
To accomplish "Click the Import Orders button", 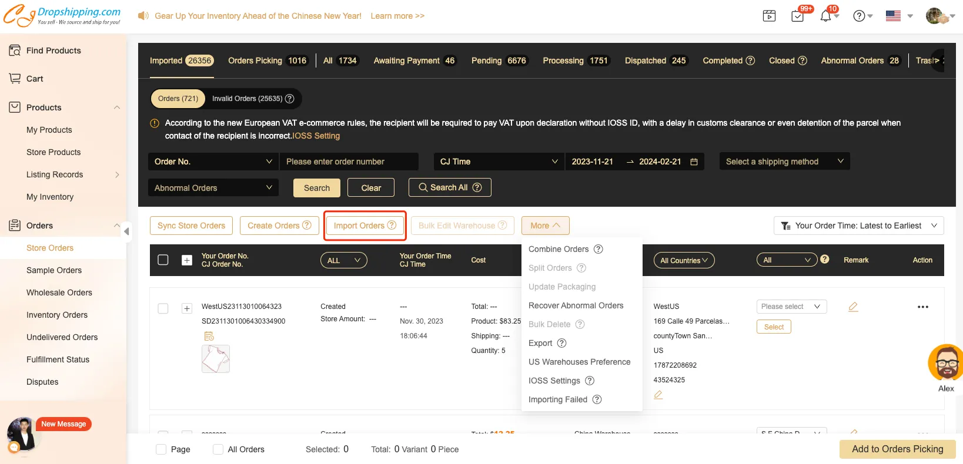I will click(365, 226).
